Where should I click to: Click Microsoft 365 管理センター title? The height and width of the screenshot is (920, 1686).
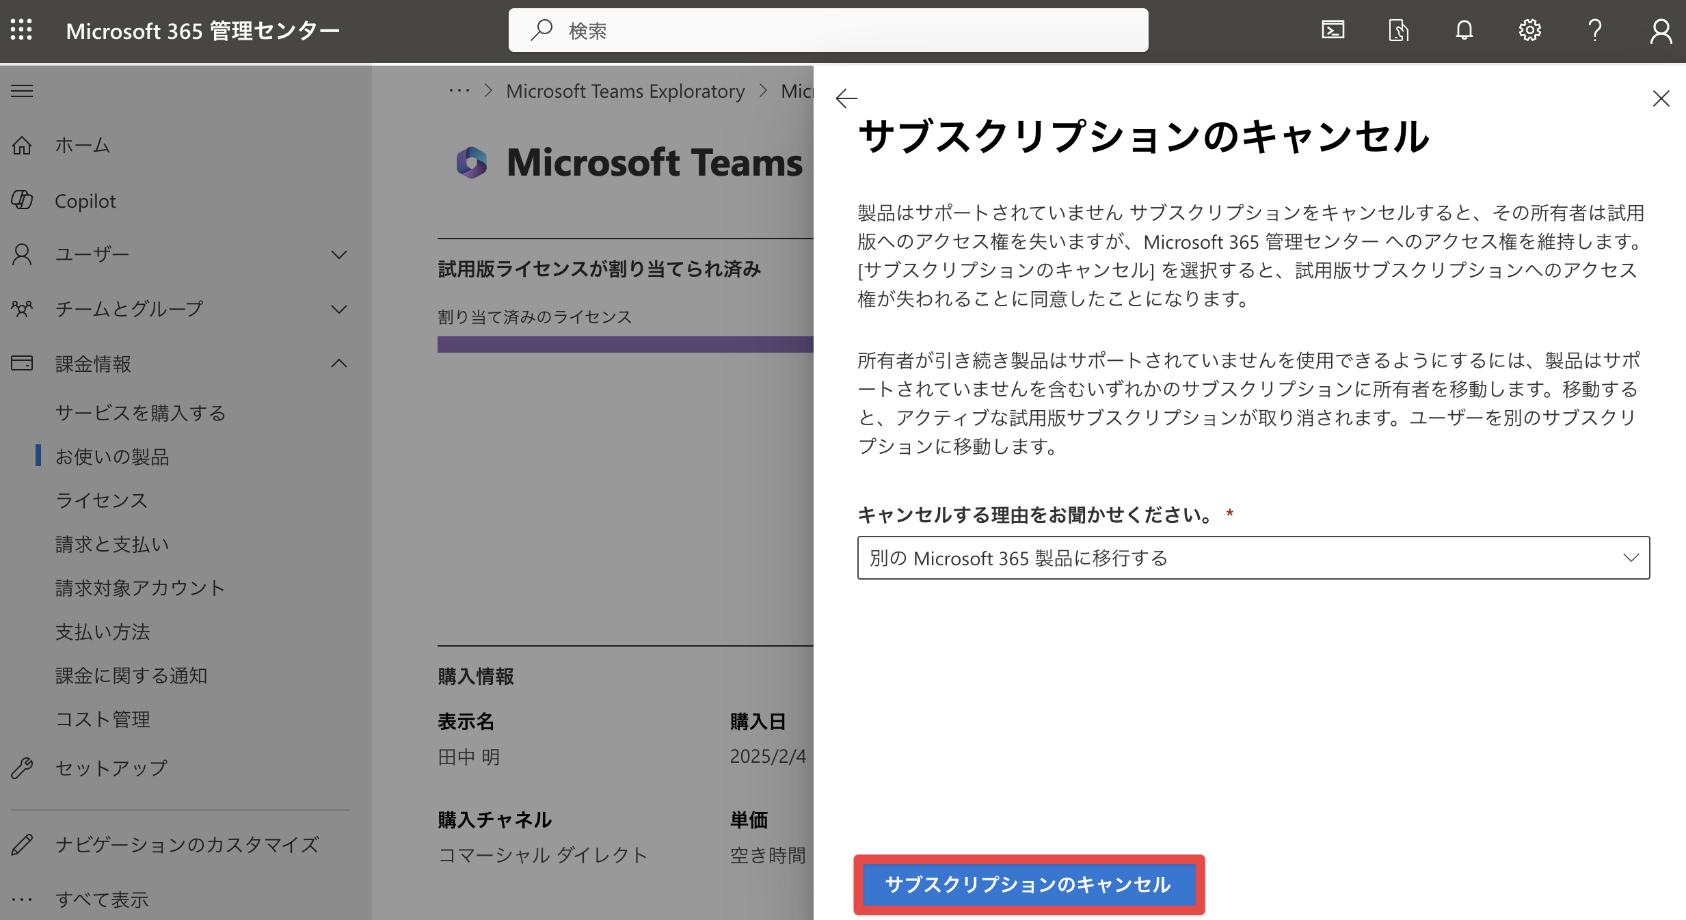pyautogui.click(x=203, y=31)
